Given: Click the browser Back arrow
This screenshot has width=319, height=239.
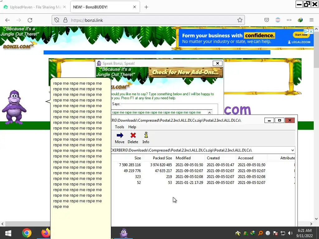Looking at the screenshot, I should pyautogui.click(x=7, y=20).
